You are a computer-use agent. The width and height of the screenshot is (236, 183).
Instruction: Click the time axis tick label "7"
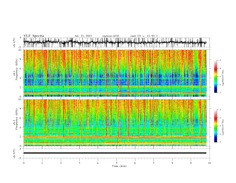click(154, 163)
